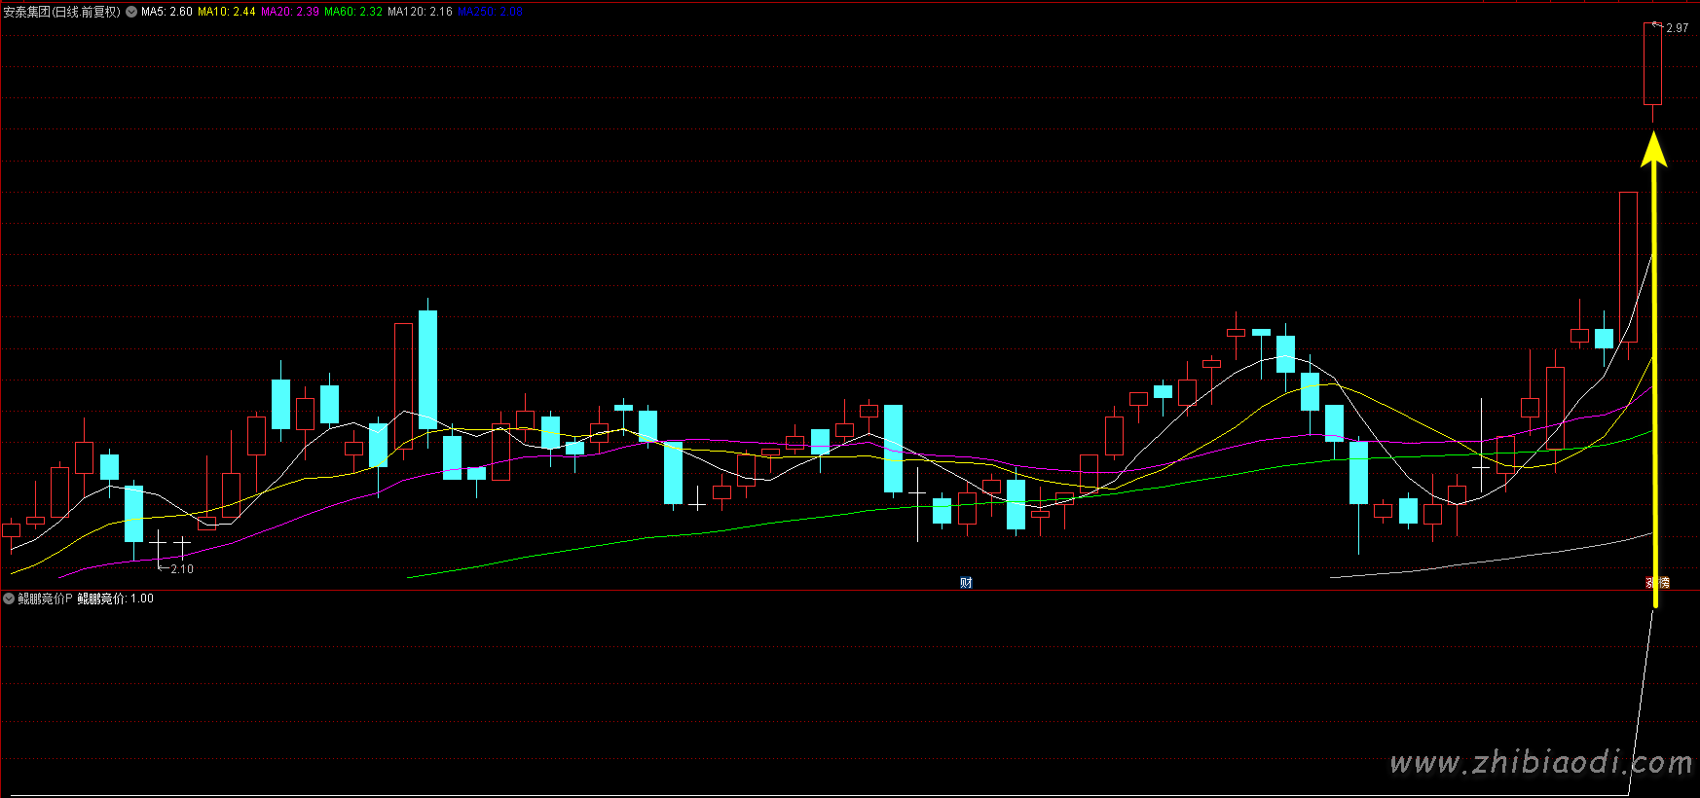Click the blue 财 marker icon

pyautogui.click(x=966, y=583)
